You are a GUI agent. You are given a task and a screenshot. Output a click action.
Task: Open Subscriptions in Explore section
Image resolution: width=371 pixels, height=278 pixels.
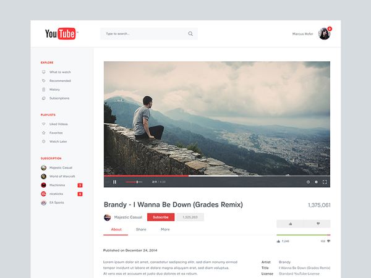point(59,98)
